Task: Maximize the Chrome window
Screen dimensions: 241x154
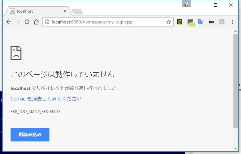Action: (216, 5)
